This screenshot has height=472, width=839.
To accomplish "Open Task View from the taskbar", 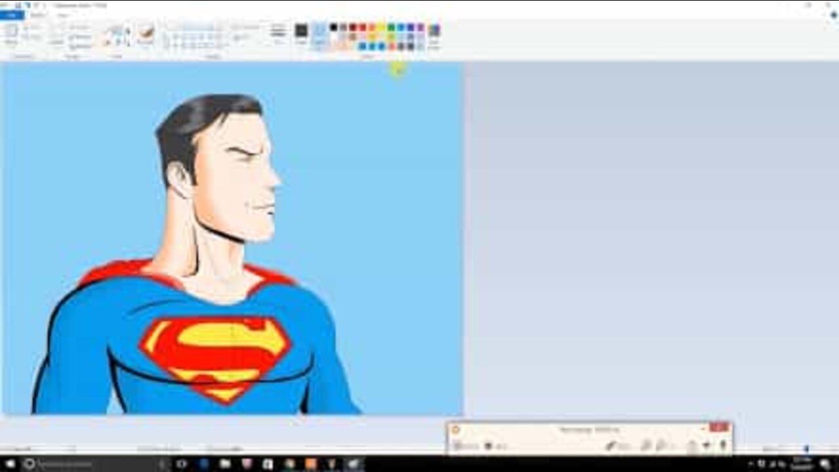I will click(x=182, y=463).
